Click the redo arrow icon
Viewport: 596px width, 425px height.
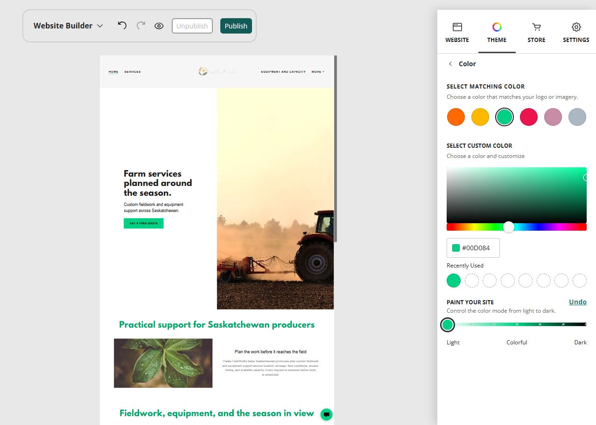(141, 26)
